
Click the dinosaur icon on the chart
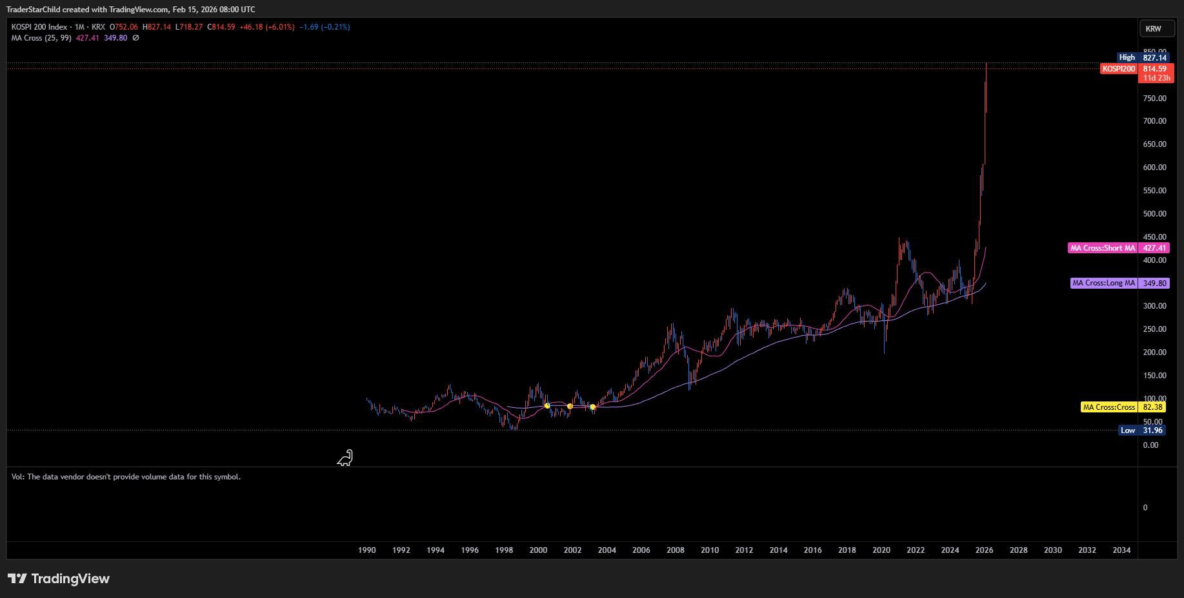(x=345, y=458)
